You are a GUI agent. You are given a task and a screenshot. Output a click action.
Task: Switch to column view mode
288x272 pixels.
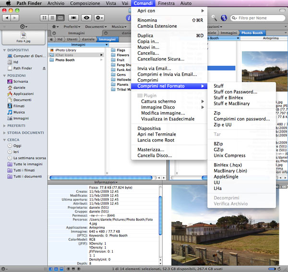60,18
